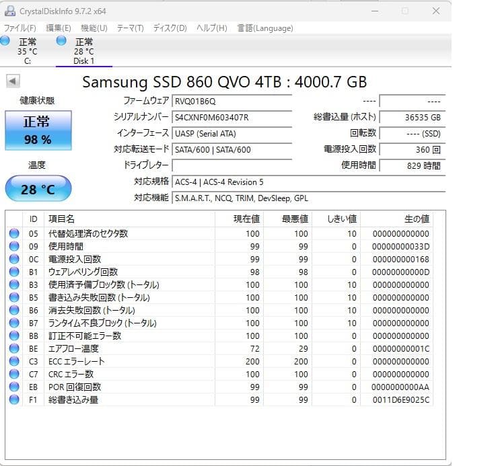Click raw value 0011D6E9025C

[401, 399]
